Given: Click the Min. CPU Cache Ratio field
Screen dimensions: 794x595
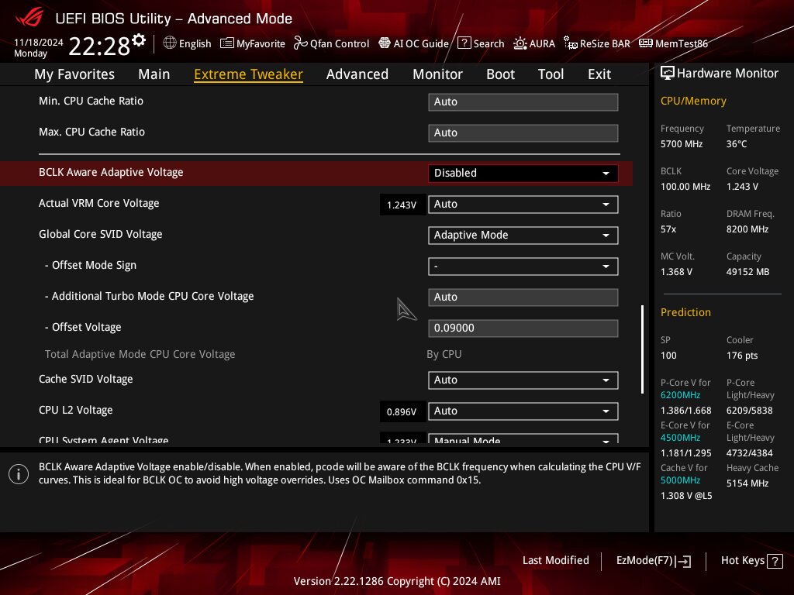Looking at the screenshot, I should pos(523,101).
